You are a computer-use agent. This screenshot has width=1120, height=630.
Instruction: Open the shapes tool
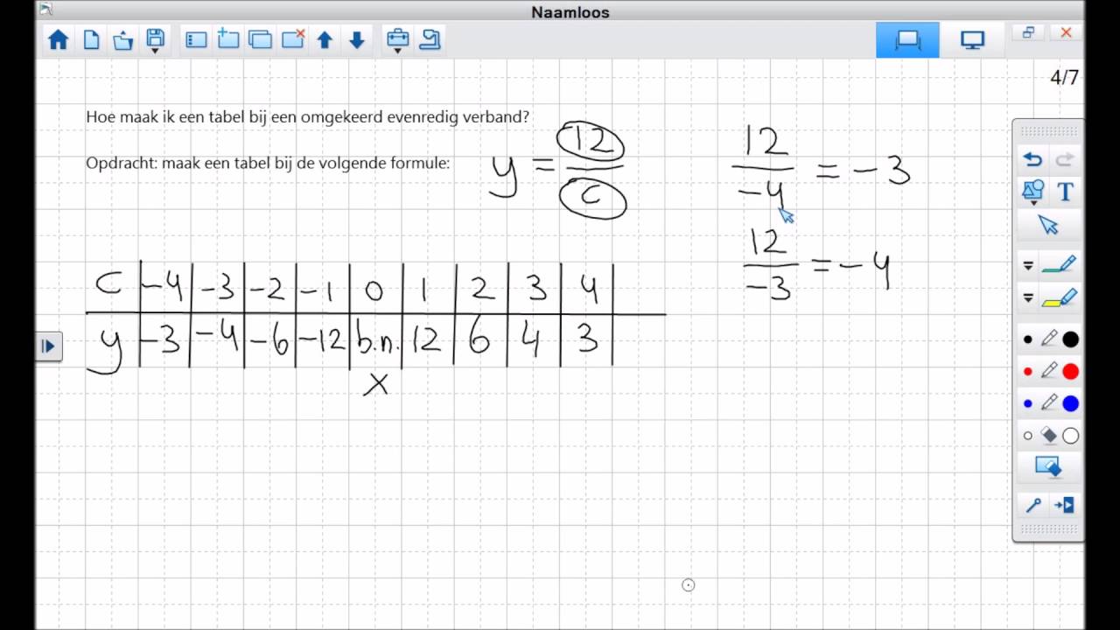coord(1032,190)
